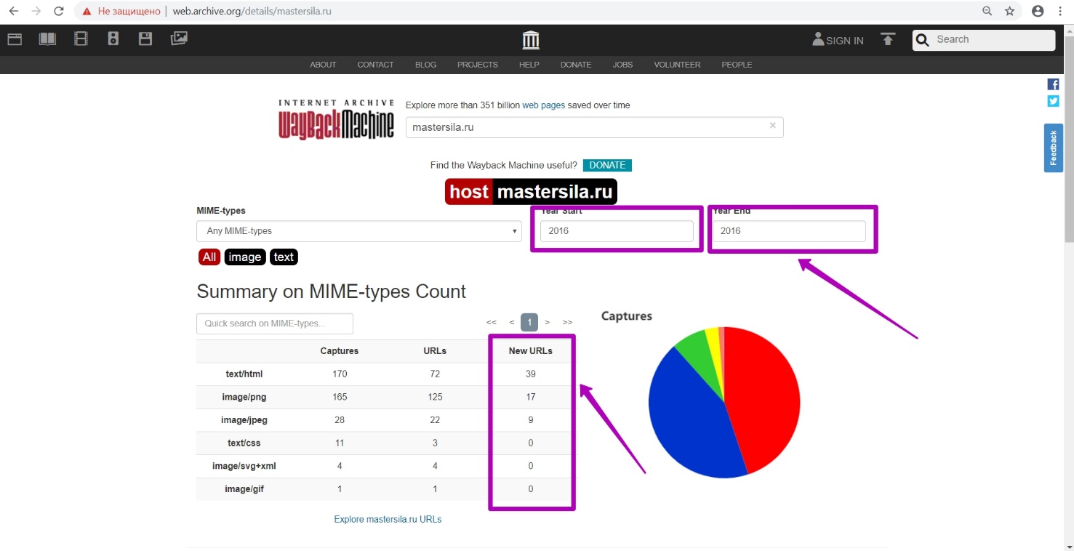The width and height of the screenshot is (1074, 551).
Task: Share page via Facebook icon
Action: coord(1053,84)
